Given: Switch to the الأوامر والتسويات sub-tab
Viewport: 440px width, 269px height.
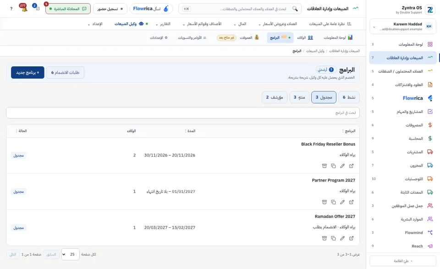Looking at the screenshot, I should tap(192, 38).
